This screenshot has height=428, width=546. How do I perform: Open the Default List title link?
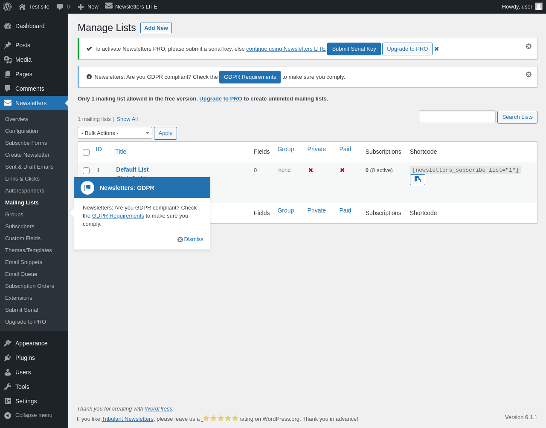tap(132, 169)
